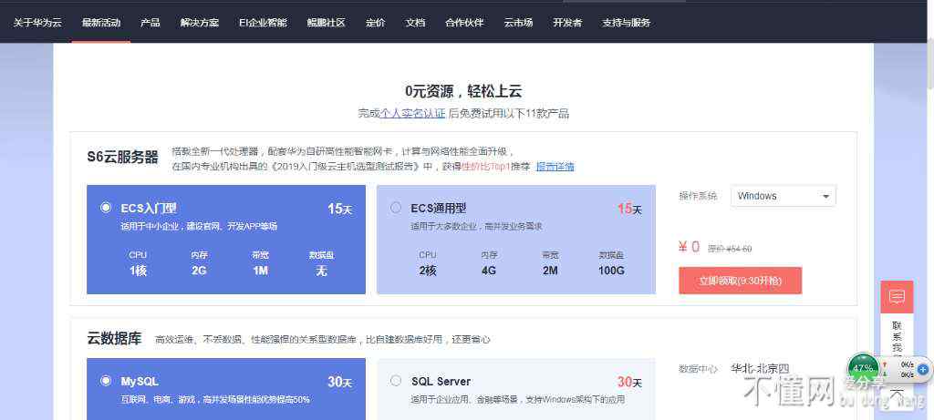Click the ¥0 price text

690,247
